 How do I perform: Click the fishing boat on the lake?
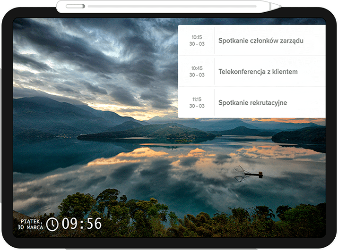tap(253, 174)
